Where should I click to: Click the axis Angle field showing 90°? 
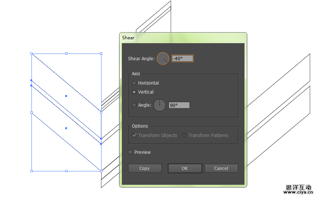tap(179, 106)
